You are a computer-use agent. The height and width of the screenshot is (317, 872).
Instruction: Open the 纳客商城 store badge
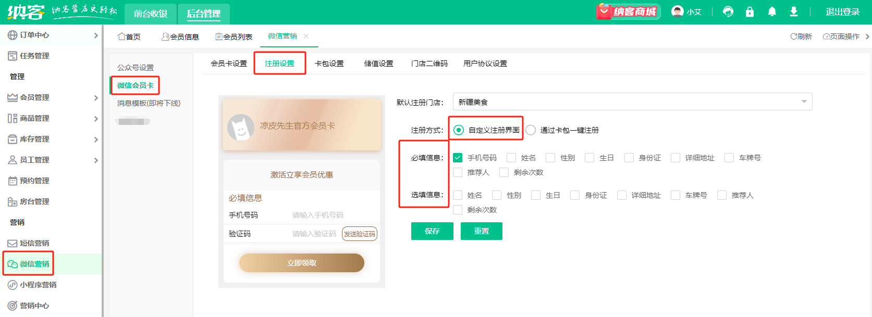(628, 12)
